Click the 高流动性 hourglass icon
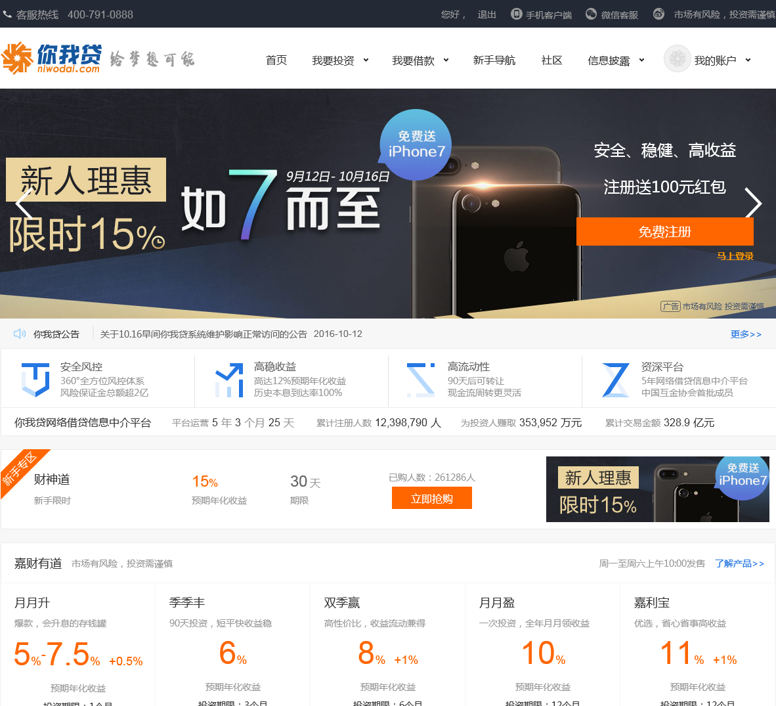776x706 pixels. (421, 380)
